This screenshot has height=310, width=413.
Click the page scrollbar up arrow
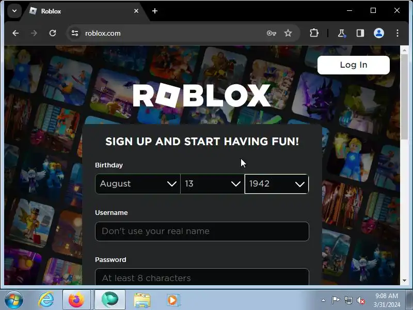click(x=405, y=50)
